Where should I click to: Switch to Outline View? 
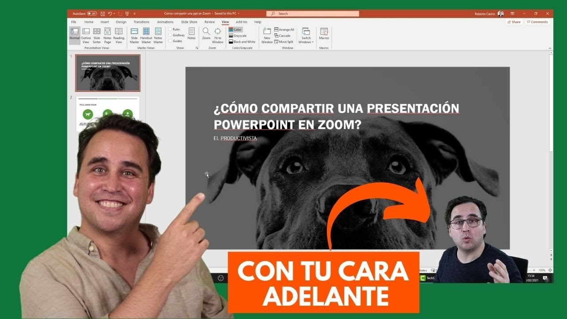86,35
